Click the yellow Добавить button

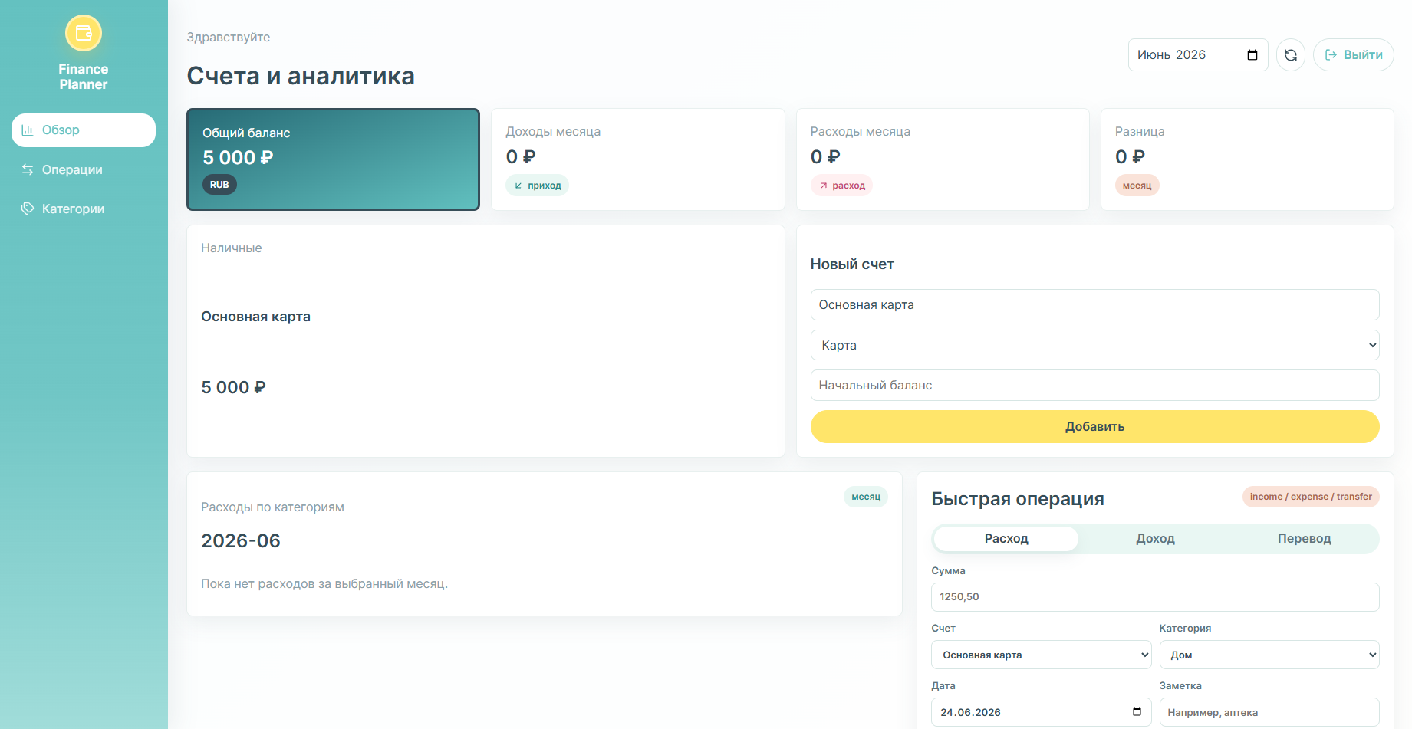coord(1094,427)
